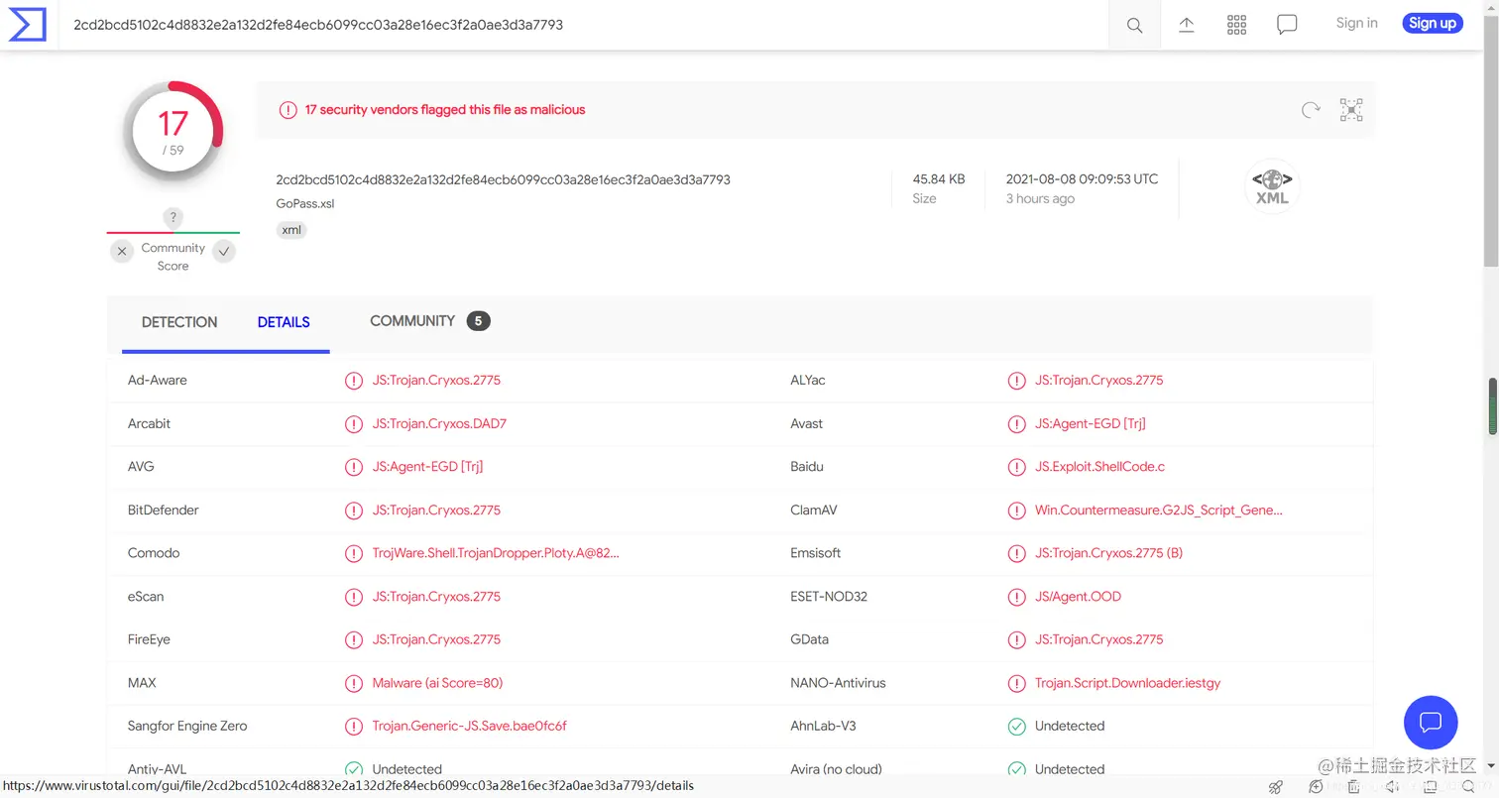Image resolution: width=1499 pixels, height=798 pixels.
Task: Click the Sign up button
Action: pyautogui.click(x=1433, y=23)
